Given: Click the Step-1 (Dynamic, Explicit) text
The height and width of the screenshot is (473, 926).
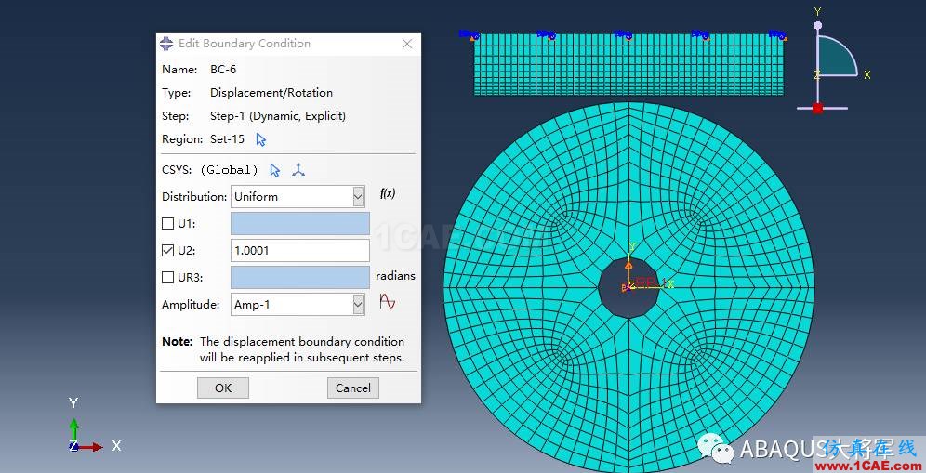Looking at the screenshot, I should coord(278,116).
